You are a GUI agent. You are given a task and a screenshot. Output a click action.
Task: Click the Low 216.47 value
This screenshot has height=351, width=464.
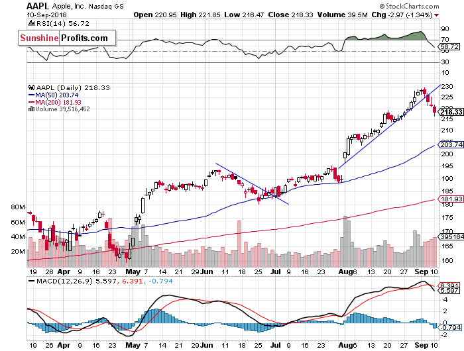coord(244,15)
